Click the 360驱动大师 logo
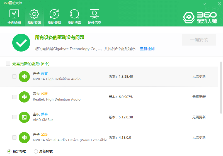The width and height of the screenshot is (223, 156). (200, 18)
